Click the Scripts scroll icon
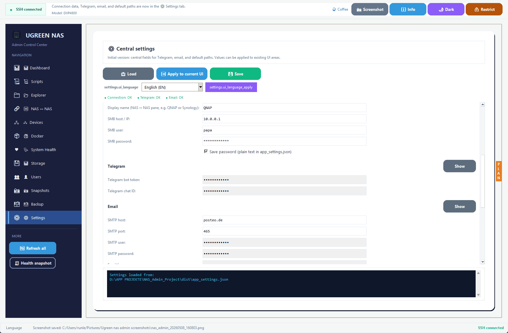Screen dimensions: 508x333 17,81
